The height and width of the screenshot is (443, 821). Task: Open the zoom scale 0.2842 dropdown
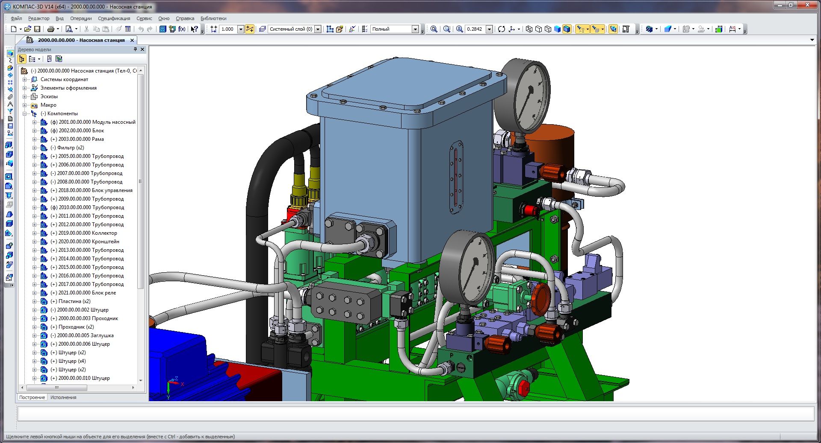489,29
